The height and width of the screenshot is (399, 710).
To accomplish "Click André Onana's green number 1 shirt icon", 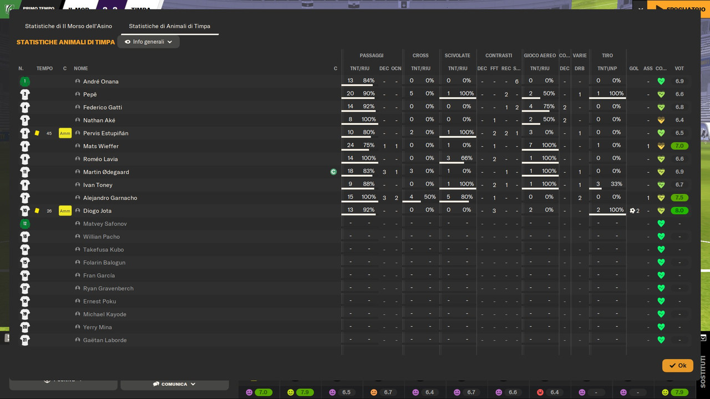I will 25,81.
